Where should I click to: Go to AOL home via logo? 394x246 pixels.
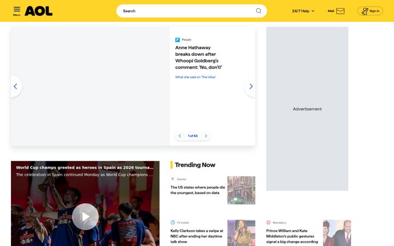(38, 11)
